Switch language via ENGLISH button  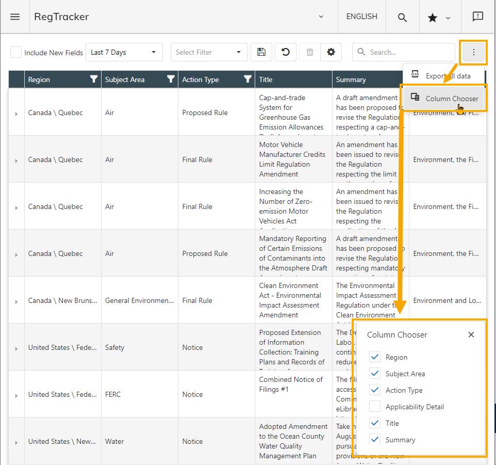tap(361, 17)
